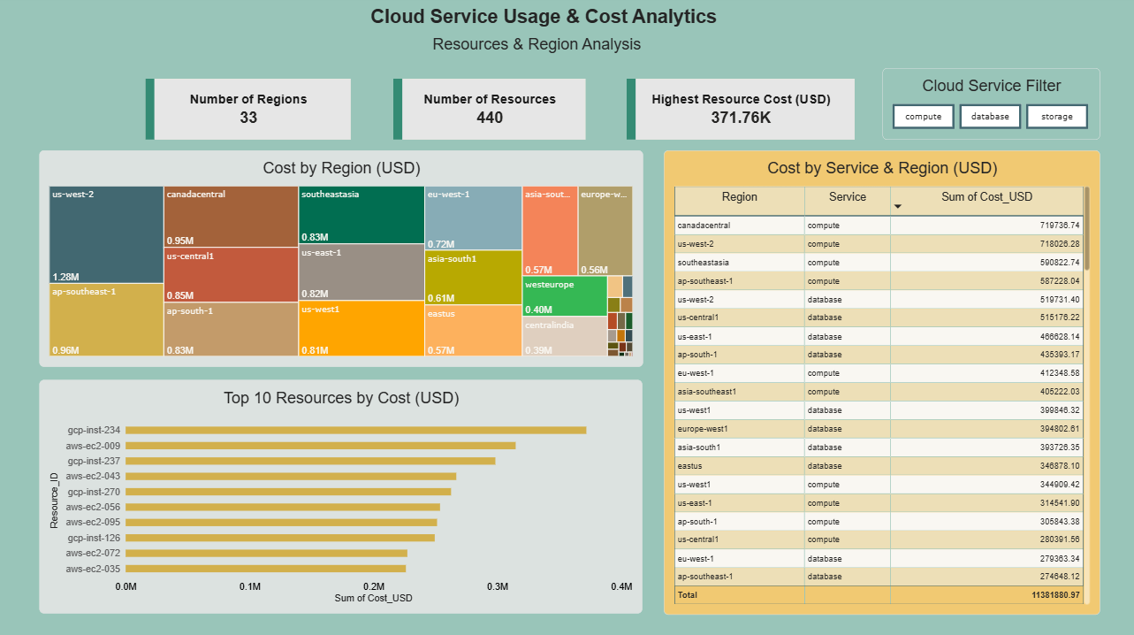Select westeurope treemap tile
The width and height of the screenshot is (1134, 635).
coord(565,296)
